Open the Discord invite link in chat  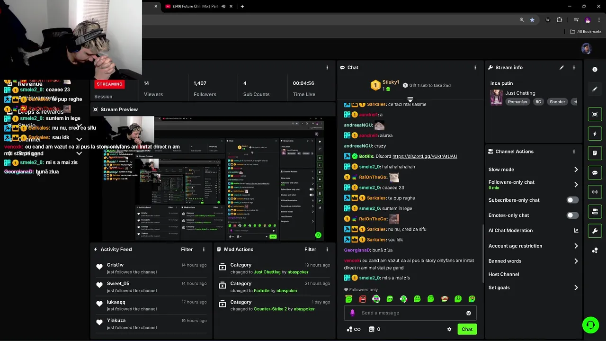pyautogui.click(x=425, y=156)
